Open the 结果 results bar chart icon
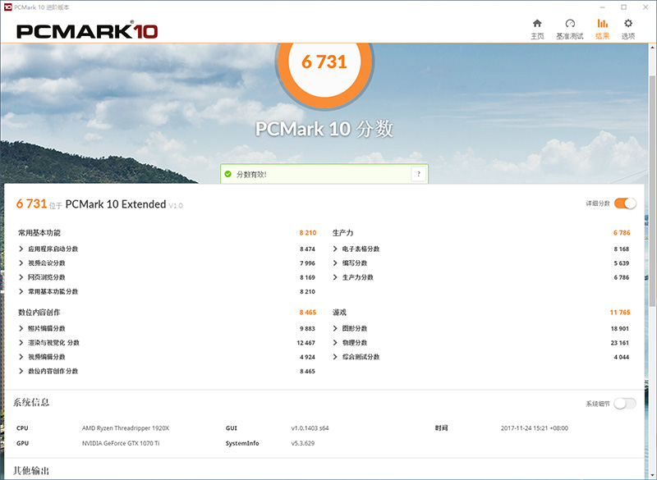 pyautogui.click(x=603, y=24)
